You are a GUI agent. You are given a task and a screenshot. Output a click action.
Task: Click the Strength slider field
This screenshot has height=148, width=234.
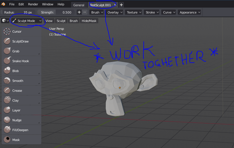56,12
